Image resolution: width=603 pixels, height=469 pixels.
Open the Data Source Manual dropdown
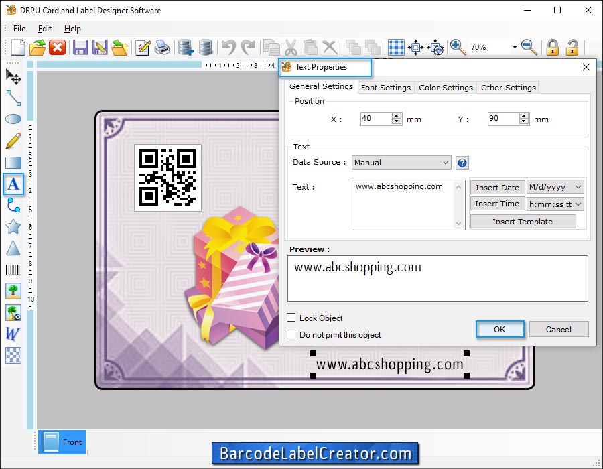pos(401,163)
